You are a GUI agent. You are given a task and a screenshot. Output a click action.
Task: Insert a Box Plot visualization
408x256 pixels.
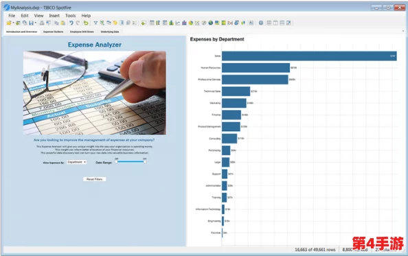point(243,23)
